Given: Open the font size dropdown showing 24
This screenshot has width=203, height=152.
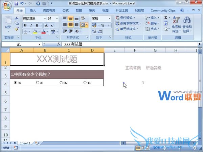Looking at the screenshot, I should [57, 19].
